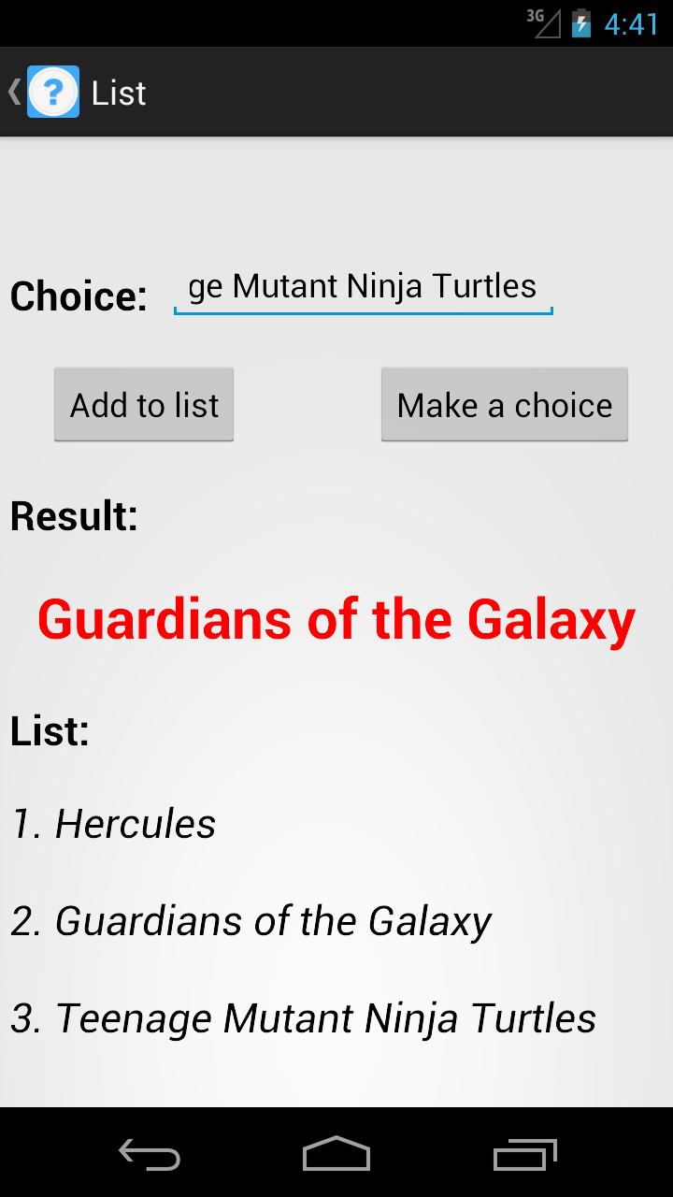Tap the 3G signal strength indicator
The width and height of the screenshot is (673, 1197).
544,22
